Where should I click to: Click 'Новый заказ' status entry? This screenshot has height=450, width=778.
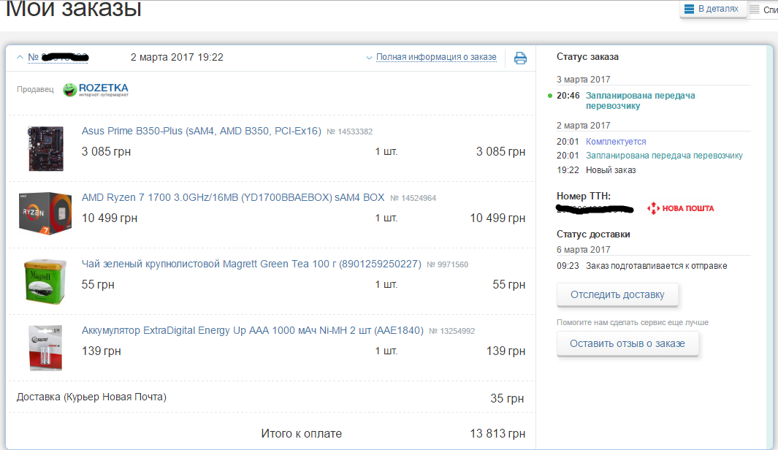pos(611,170)
